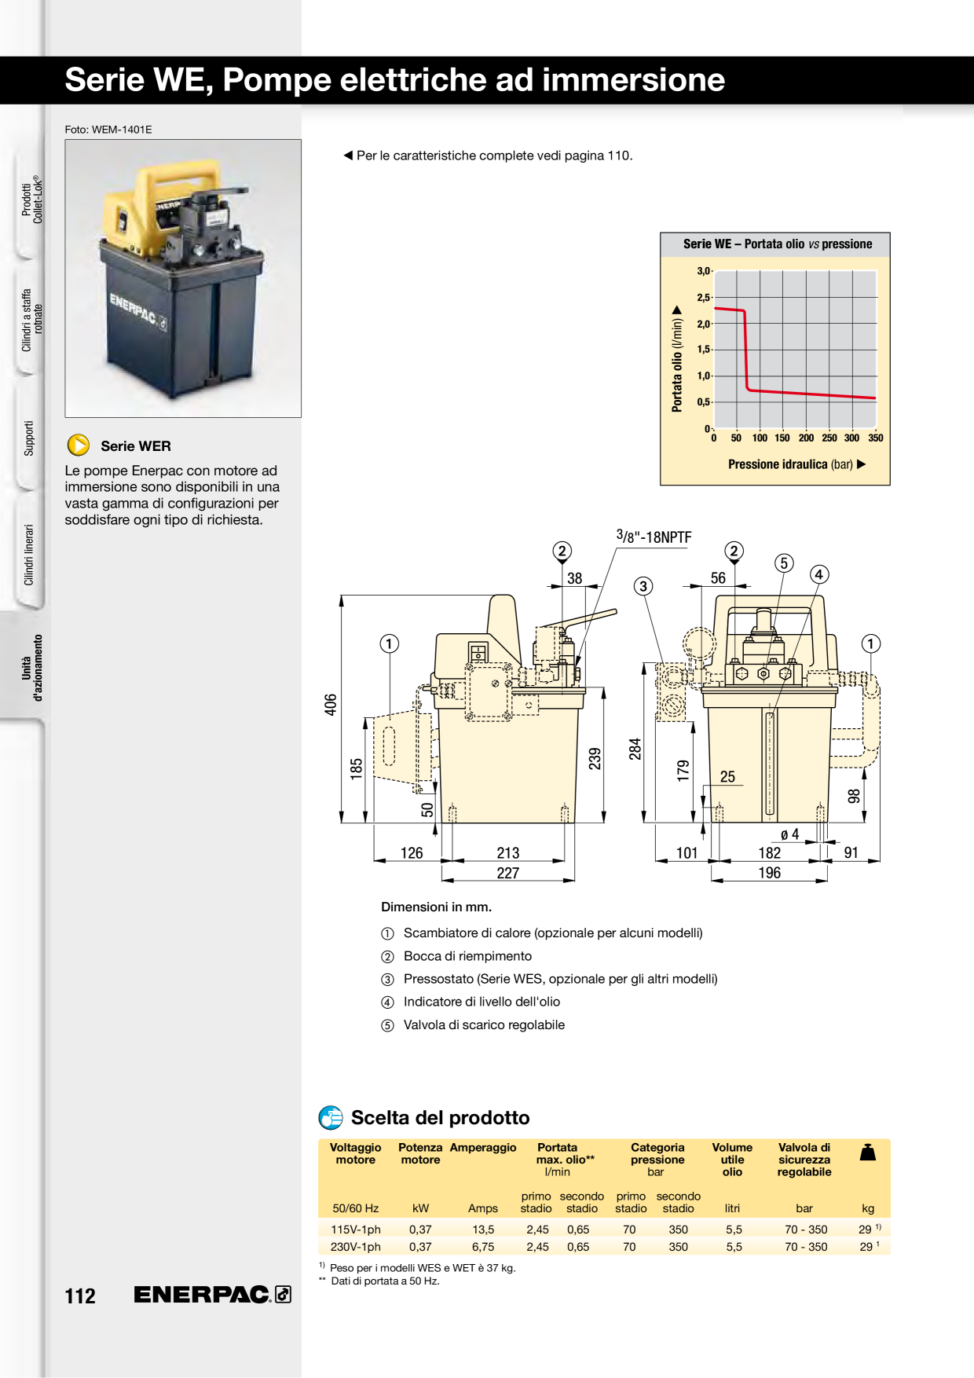This screenshot has width=974, height=1378.
Task: Click the page title 'Serie WE, Pompe elettriche ad immersione'
Action: (x=394, y=79)
